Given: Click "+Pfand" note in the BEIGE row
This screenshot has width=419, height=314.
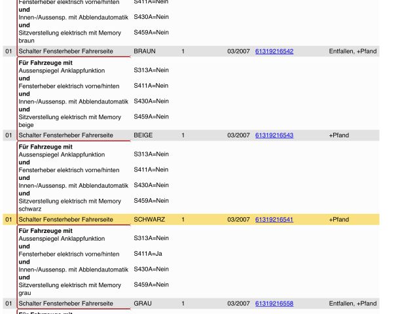Looking at the screenshot, I should (338, 135).
